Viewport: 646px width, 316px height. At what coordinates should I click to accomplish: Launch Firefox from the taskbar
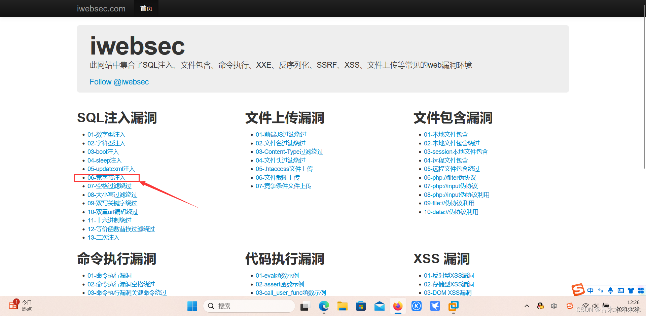tap(398, 306)
